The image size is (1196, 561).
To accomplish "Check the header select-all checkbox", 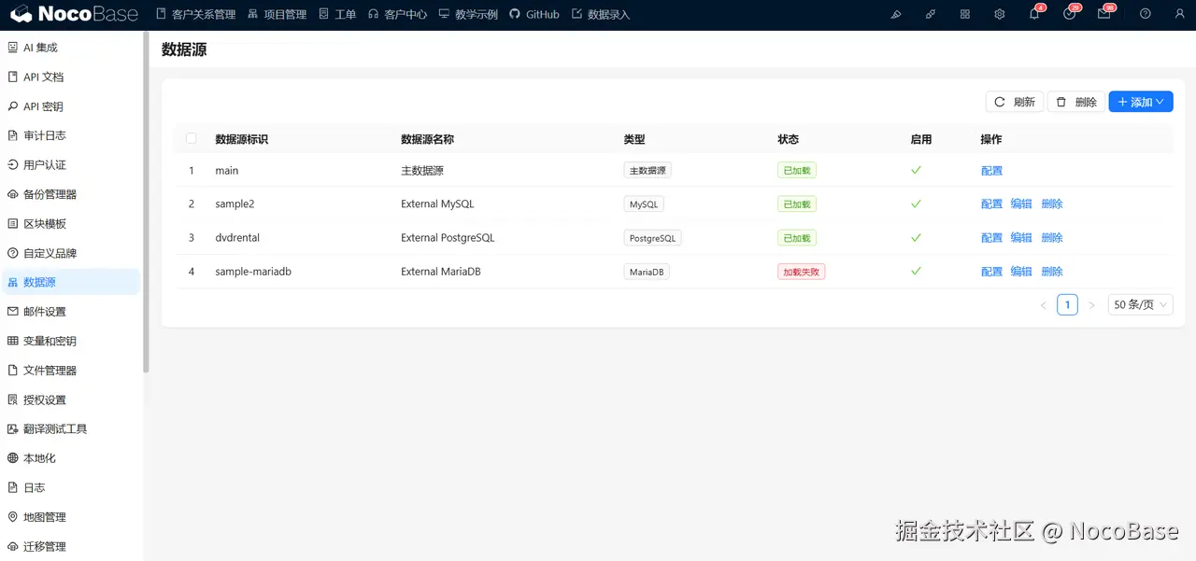I will click(191, 137).
